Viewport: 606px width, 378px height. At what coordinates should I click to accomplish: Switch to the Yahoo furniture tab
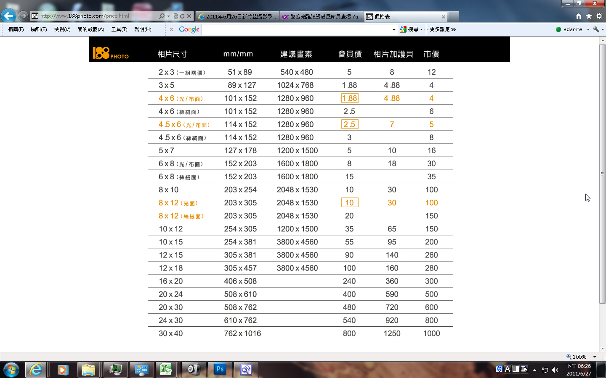tap(322, 17)
